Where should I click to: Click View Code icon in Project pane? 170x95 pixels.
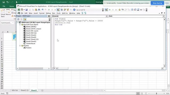(18, 19)
